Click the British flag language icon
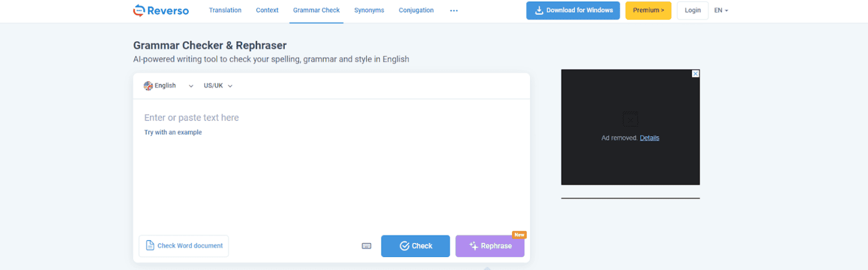The width and height of the screenshot is (868, 270). 148,86
